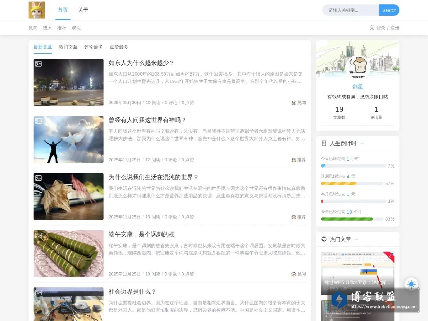
Task: Click the 这周已经过去 yellow progress bar
Action: pos(352,183)
